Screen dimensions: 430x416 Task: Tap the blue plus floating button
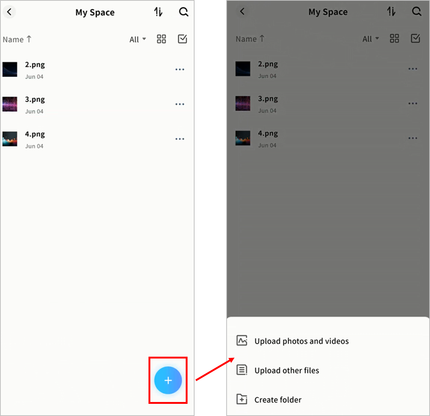pos(168,380)
